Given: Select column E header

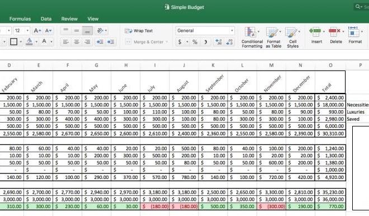Looking at the screenshot, I should coord(39,65).
